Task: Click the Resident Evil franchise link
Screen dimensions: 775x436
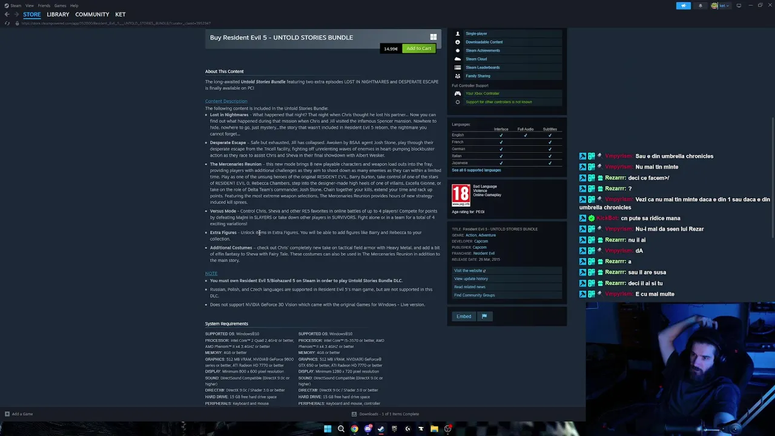Action: (484, 253)
